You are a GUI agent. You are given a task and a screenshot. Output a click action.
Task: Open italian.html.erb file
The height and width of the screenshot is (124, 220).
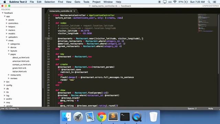(x=19, y=71)
